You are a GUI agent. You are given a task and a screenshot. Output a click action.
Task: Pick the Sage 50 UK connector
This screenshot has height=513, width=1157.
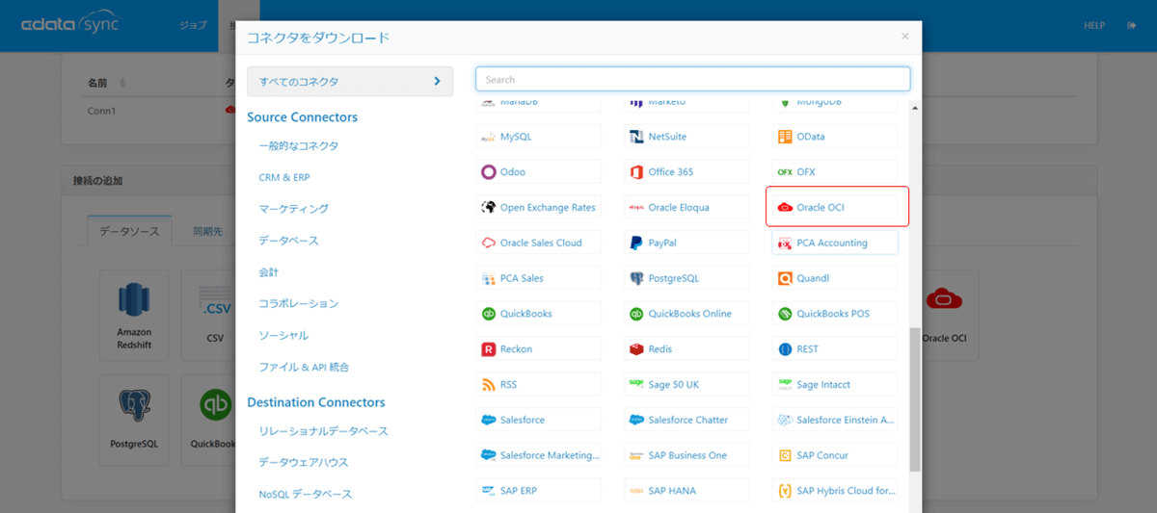[686, 384]
